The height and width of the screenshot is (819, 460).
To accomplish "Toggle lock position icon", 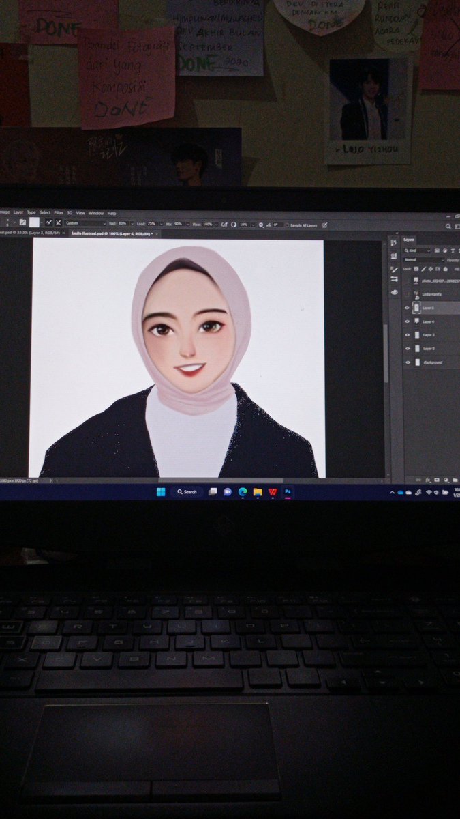I will (x=431, y=269).
